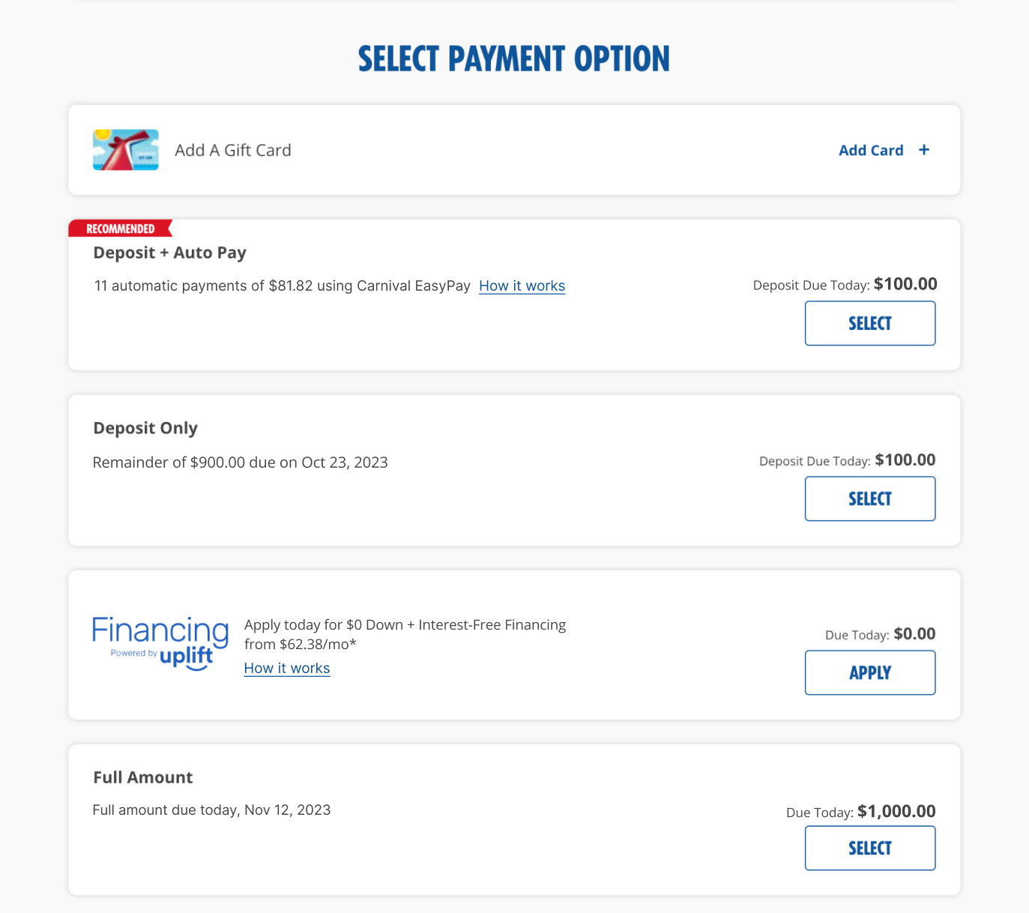This screenshot has width=1029, height=913.
Task: Click the $1,000.00 due today amount
Action: pyautogui.click(x=896, y=811)
